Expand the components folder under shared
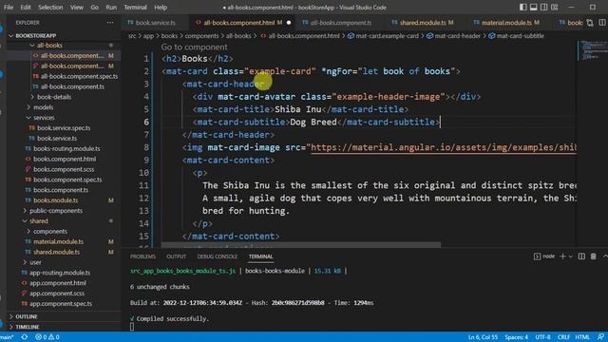608x342 pixels. pos(50,232)
